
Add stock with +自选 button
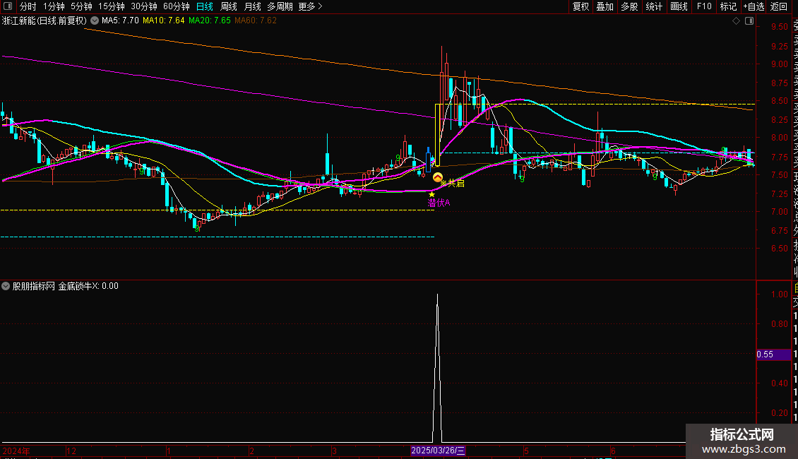tap(754, 6)
